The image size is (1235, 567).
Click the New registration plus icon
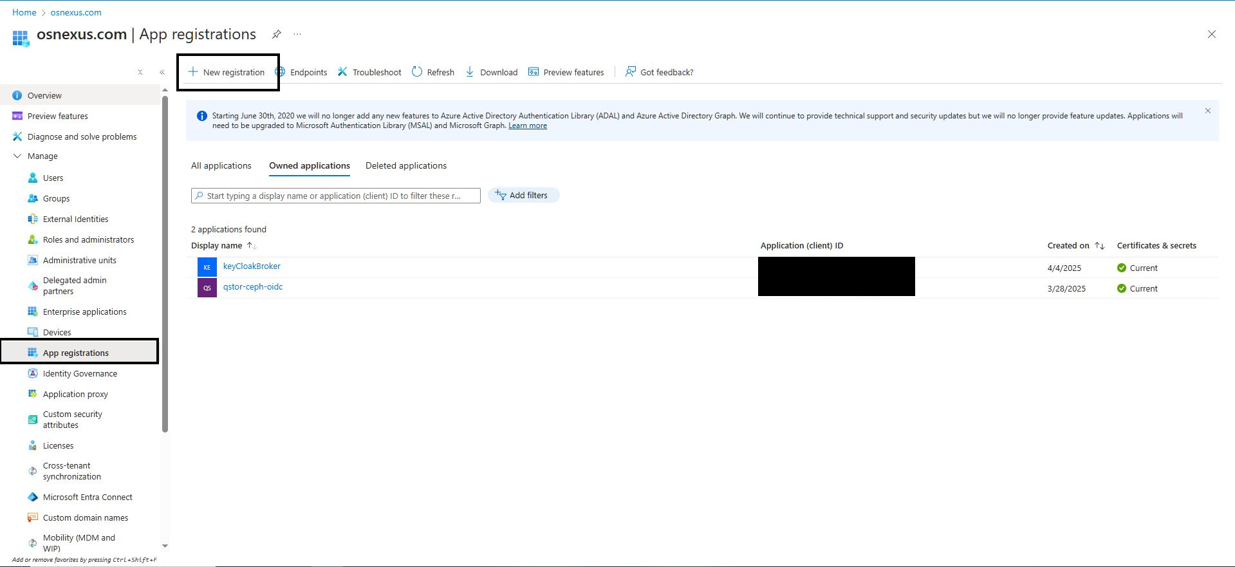[x=192, y=71]
